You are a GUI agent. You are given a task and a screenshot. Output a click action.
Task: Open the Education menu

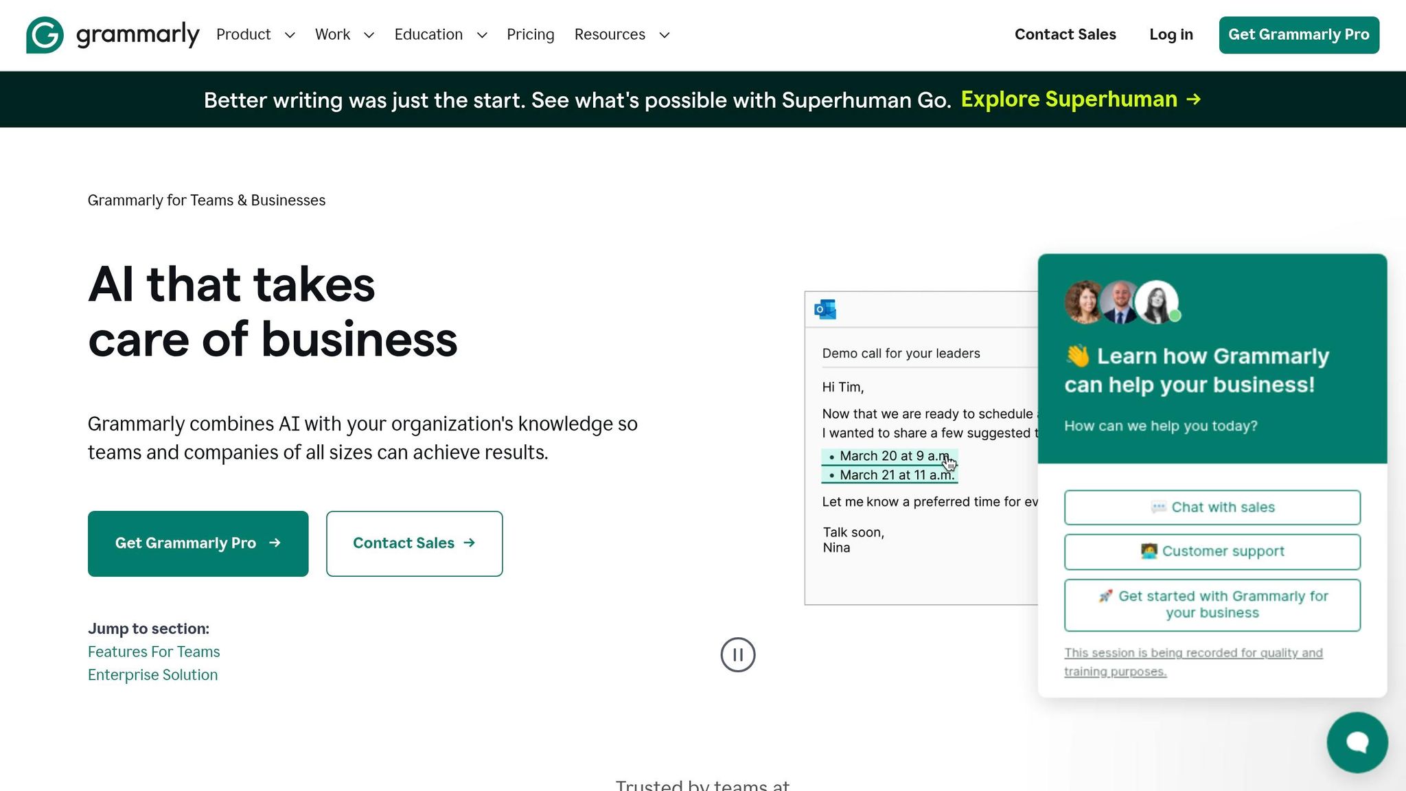[x=428, y=34]
